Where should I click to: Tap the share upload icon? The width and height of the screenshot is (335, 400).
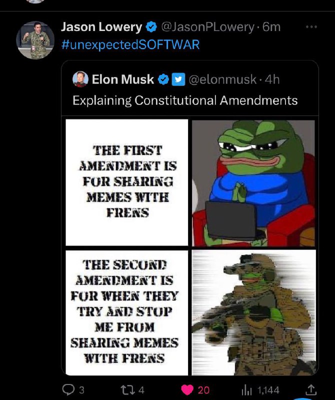point(311,389)
